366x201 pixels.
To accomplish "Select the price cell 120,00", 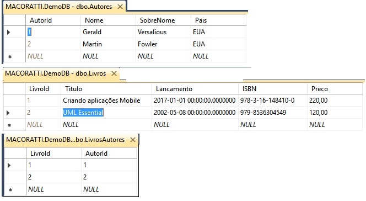I will 335,113.
